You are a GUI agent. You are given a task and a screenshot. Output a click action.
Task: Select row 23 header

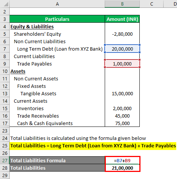pyautogui.click(x=5, y=131)
